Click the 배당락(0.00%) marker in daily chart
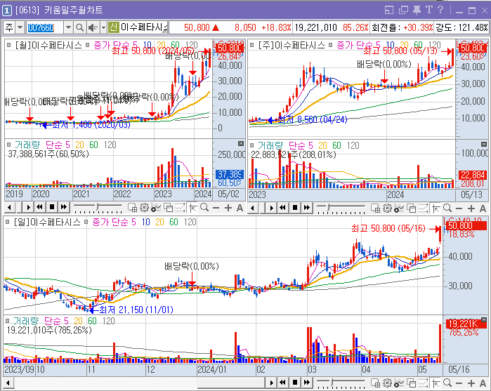Screen dimensions: 491x391 coord(192,267)
